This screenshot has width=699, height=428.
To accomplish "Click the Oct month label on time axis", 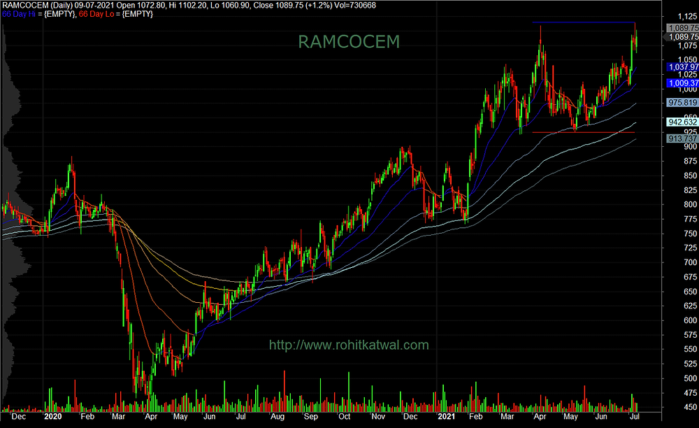I will click(x=344, y=416).
